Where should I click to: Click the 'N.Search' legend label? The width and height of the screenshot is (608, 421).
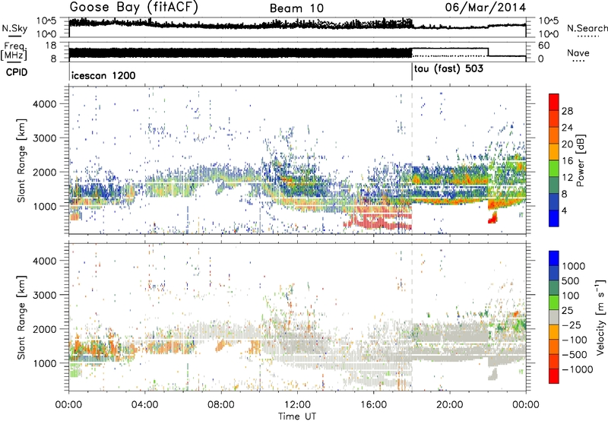(587, 28)
